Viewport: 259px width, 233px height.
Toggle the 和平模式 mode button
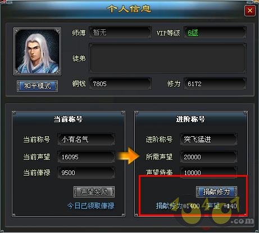coord(37,86)
